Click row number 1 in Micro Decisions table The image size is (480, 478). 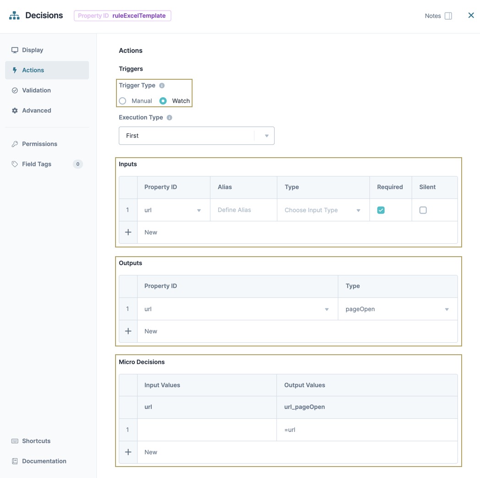pos(127,429)
